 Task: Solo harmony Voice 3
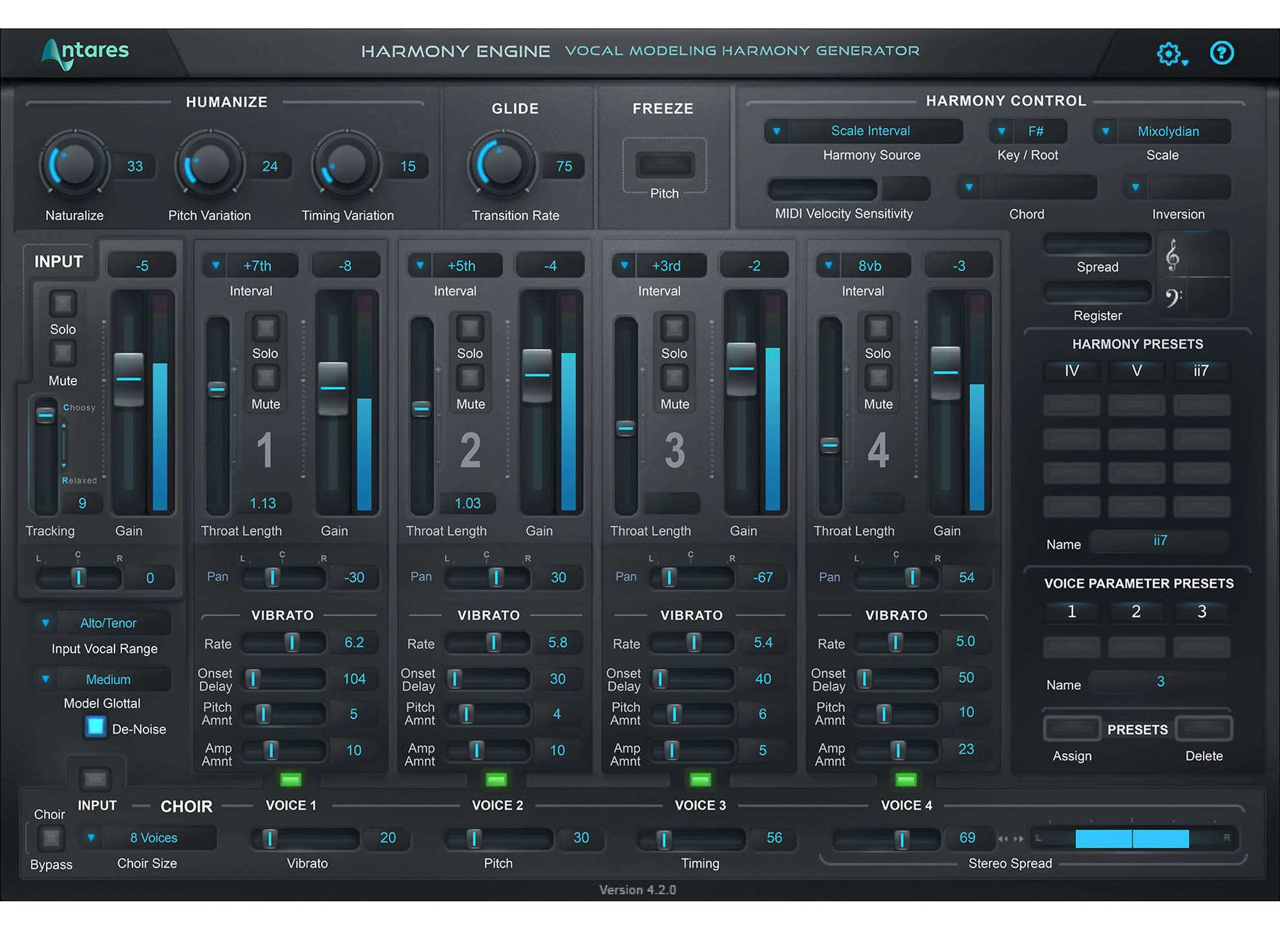coord(674,328)
